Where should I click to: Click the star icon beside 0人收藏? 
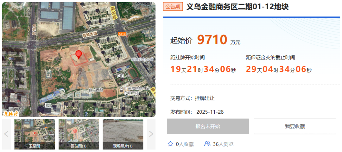click(170, 144)
